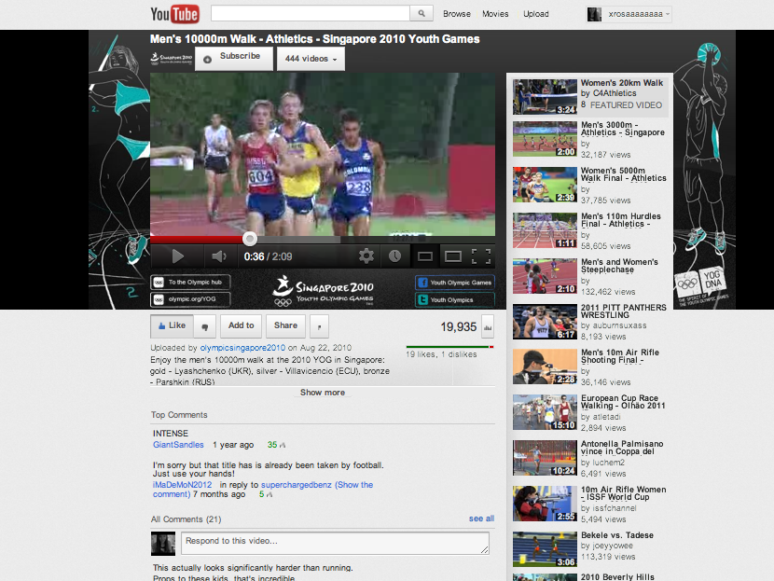The width and height of the screenshot is (774, 581).
Task: Visit olympic.org/YOG link
Action: [x=190, y=299]
